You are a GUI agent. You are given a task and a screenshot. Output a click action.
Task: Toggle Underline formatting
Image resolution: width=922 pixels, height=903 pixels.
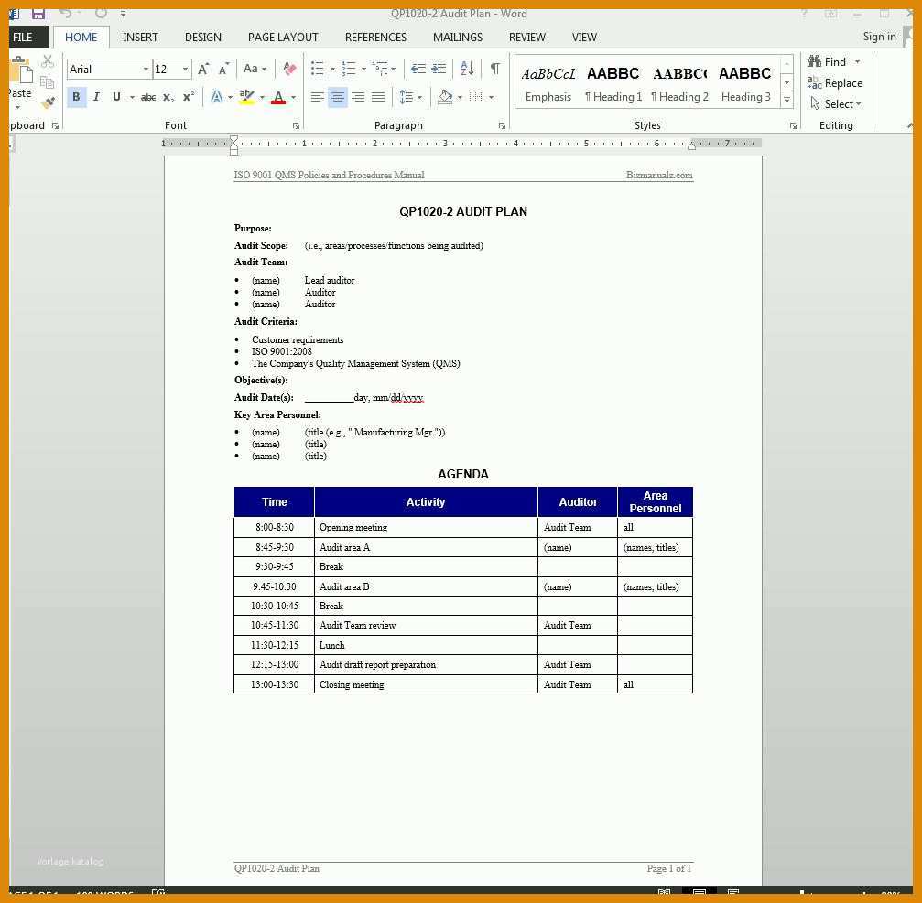116,97
